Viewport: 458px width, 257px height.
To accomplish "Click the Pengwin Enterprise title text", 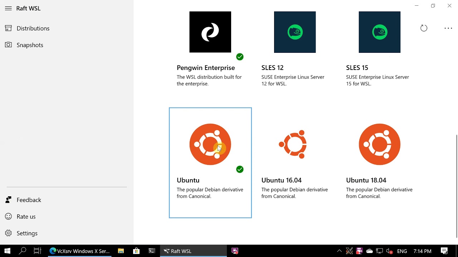I will pyautogui.click(x=206, y=68).
